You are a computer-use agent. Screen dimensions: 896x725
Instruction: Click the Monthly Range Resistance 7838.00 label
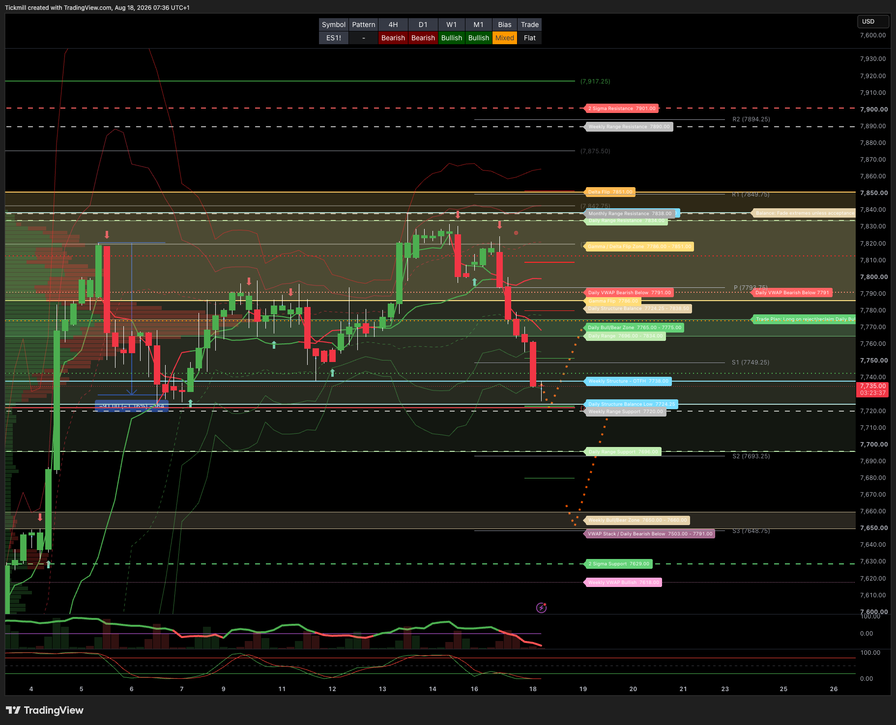[x=630, y=214]
